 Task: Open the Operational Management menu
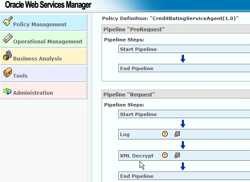pos(43,40)
